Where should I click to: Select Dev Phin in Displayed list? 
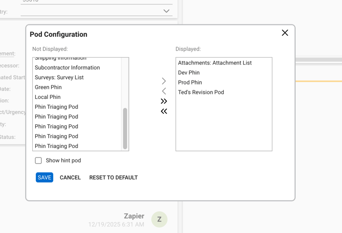[x=189, y=73]
